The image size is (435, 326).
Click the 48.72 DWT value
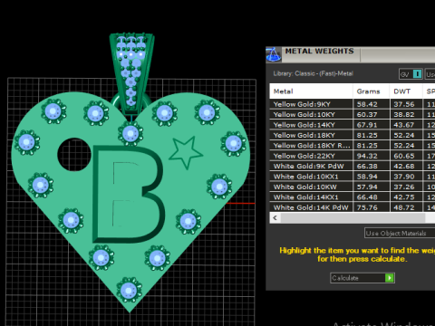coord(404,207)
